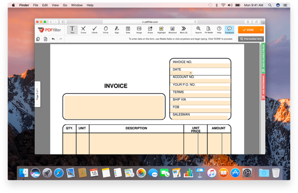Image resolution: width=298 pixels, height=193 pixels.
Task: Open the Edit menu
Action: [45, 5]
